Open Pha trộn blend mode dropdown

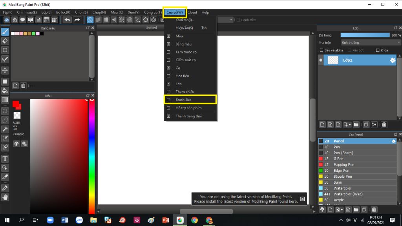(370, 42)
